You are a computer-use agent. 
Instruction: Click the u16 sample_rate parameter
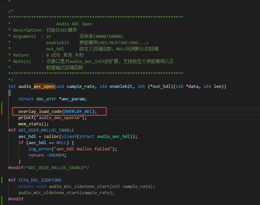pyautogui.click(x=75, y=87)
